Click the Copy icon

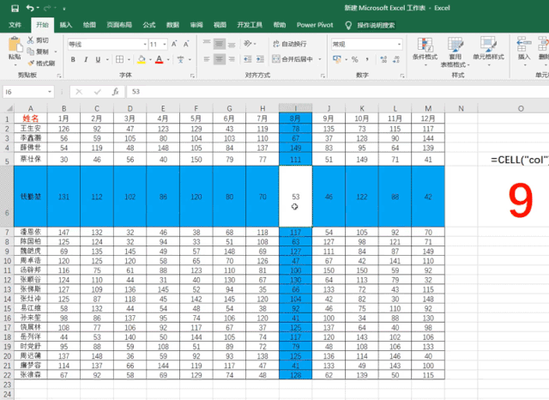tap(31, 52)
